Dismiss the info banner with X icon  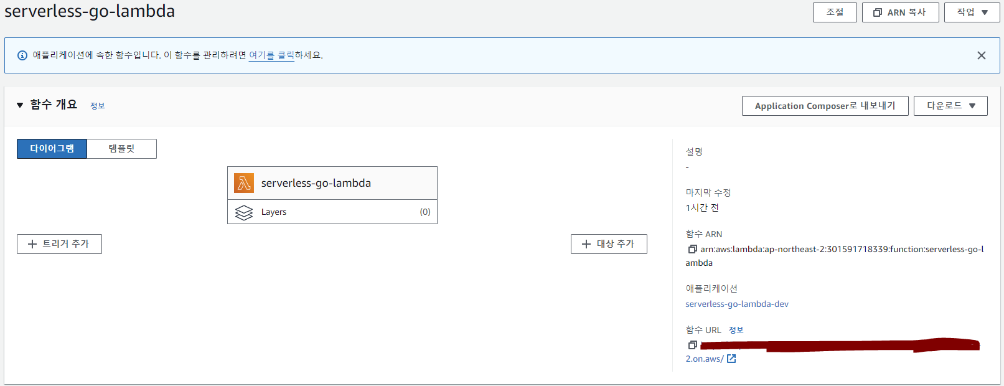coord(982,55)
